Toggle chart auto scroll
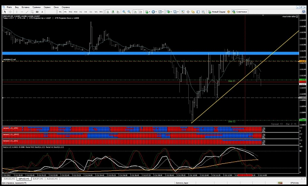The width and height of the screenshot is (308, 186). (136, 12)
